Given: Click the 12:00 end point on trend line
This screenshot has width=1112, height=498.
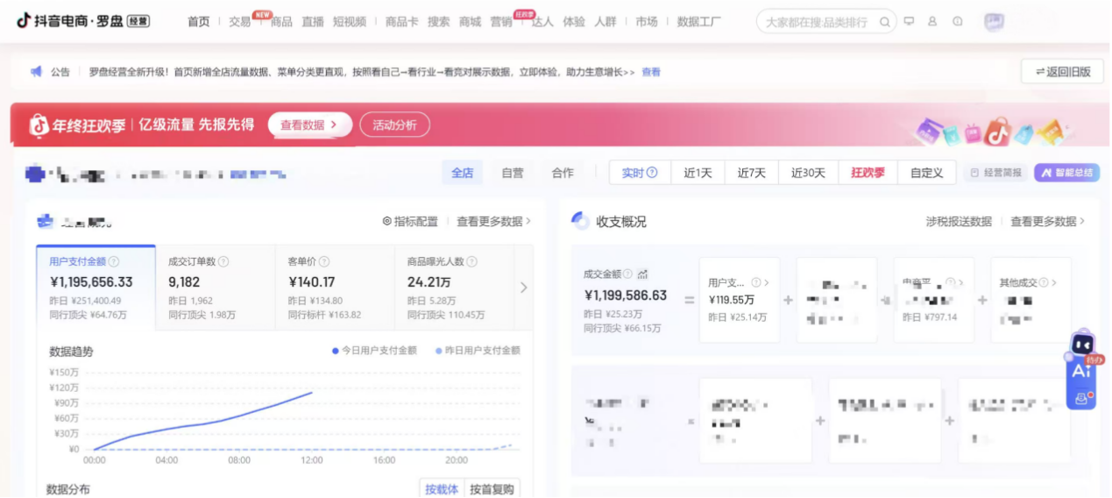Looking at the screenshot, I should [x=312, y=392].
